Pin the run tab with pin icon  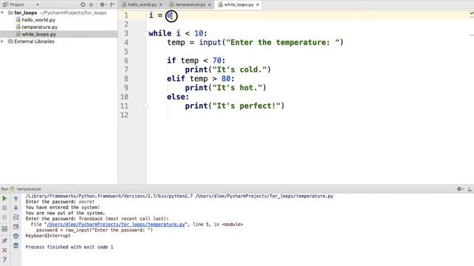click(x=4, y=240)
